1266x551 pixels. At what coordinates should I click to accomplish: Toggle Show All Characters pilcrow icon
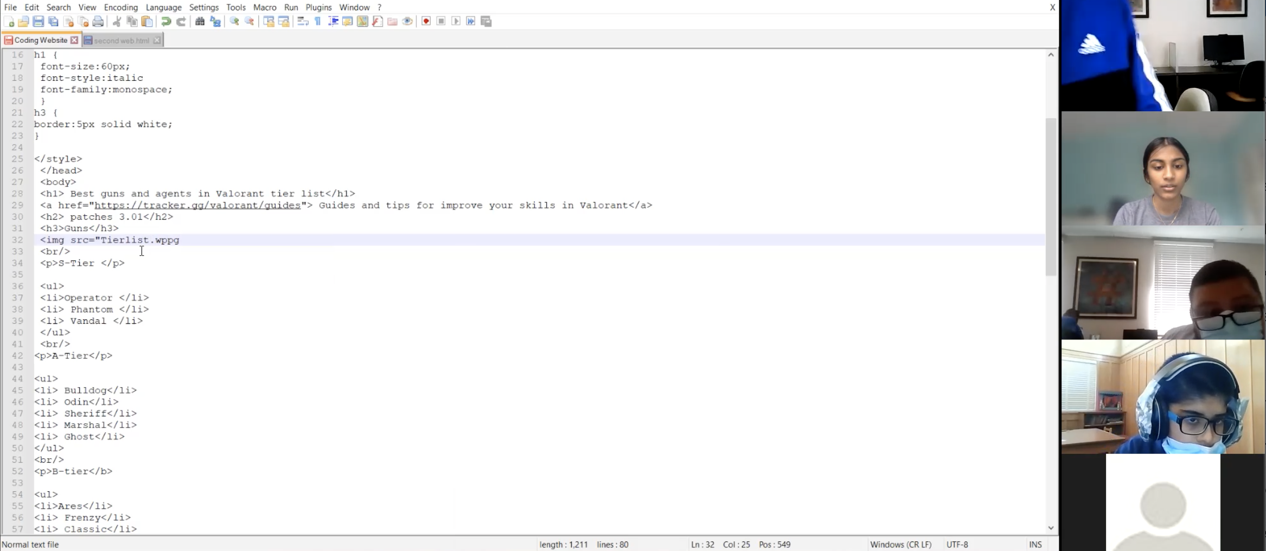pyautogui.click(x=318, y=21)
